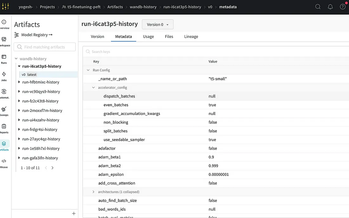Viewport: 349px width, 218px height.
Task: Expand run-2moxxf7m-history tree node
Action: [19, 111]
